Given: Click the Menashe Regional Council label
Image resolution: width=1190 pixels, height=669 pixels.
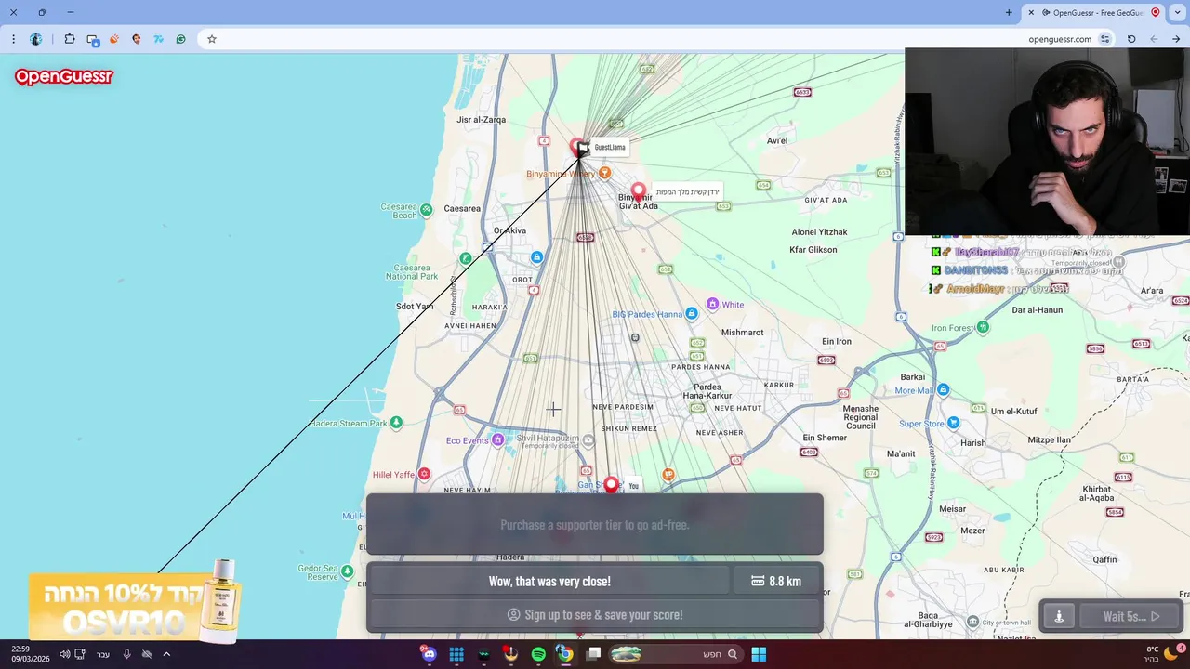Looking at the screenshot, I should pos(861,417).
